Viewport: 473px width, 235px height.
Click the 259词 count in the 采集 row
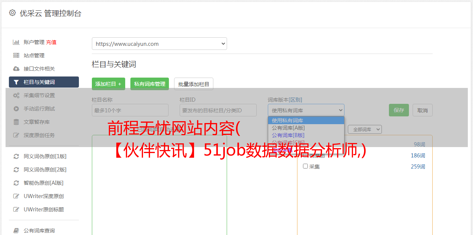(418, 167)
